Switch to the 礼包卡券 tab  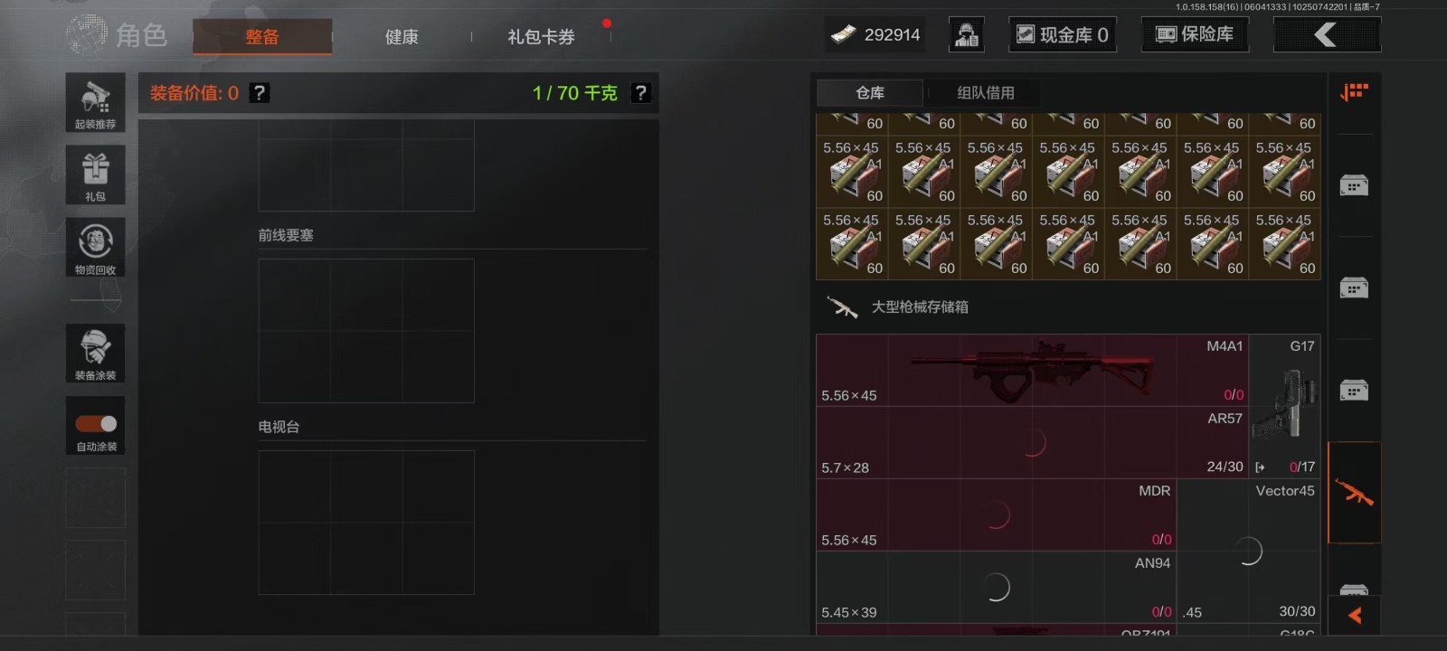(x=541, y=37)
